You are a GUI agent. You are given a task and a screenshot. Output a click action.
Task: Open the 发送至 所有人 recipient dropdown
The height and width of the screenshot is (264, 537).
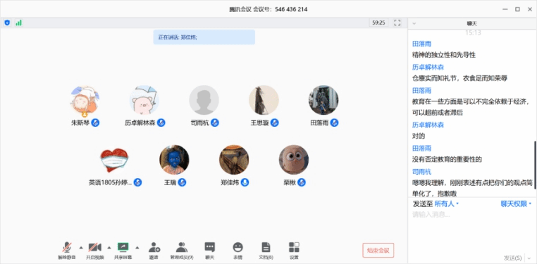pyautogui.click(x=447, y=204)
